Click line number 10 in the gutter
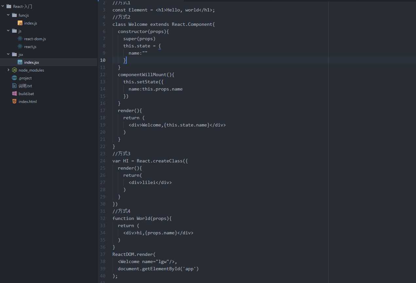This screenshot has height=283, width=416. pos(102,60)
